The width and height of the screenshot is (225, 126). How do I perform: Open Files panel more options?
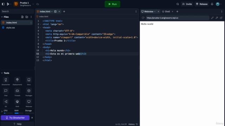tap(31, 17)
